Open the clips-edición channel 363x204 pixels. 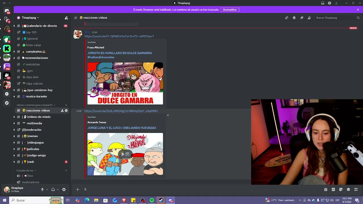[x=42, y=84]
